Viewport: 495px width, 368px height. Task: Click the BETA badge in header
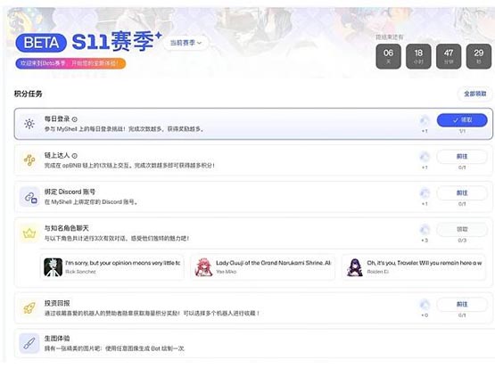click(41, 43)
